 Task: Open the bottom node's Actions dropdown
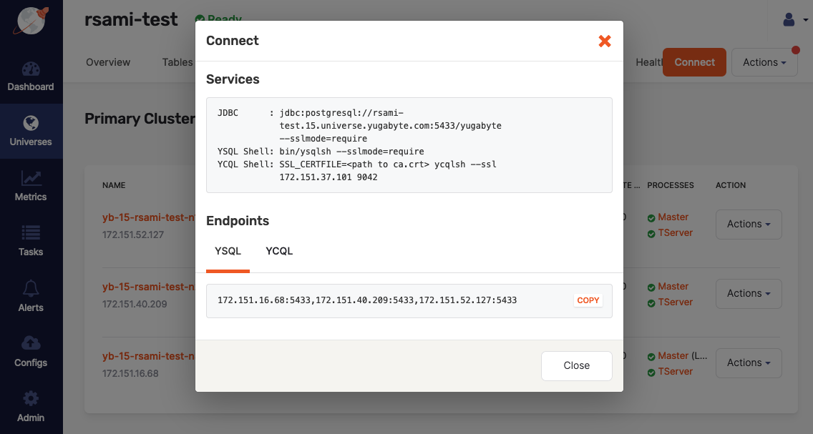pyautogui.click(x=749, y=363)
